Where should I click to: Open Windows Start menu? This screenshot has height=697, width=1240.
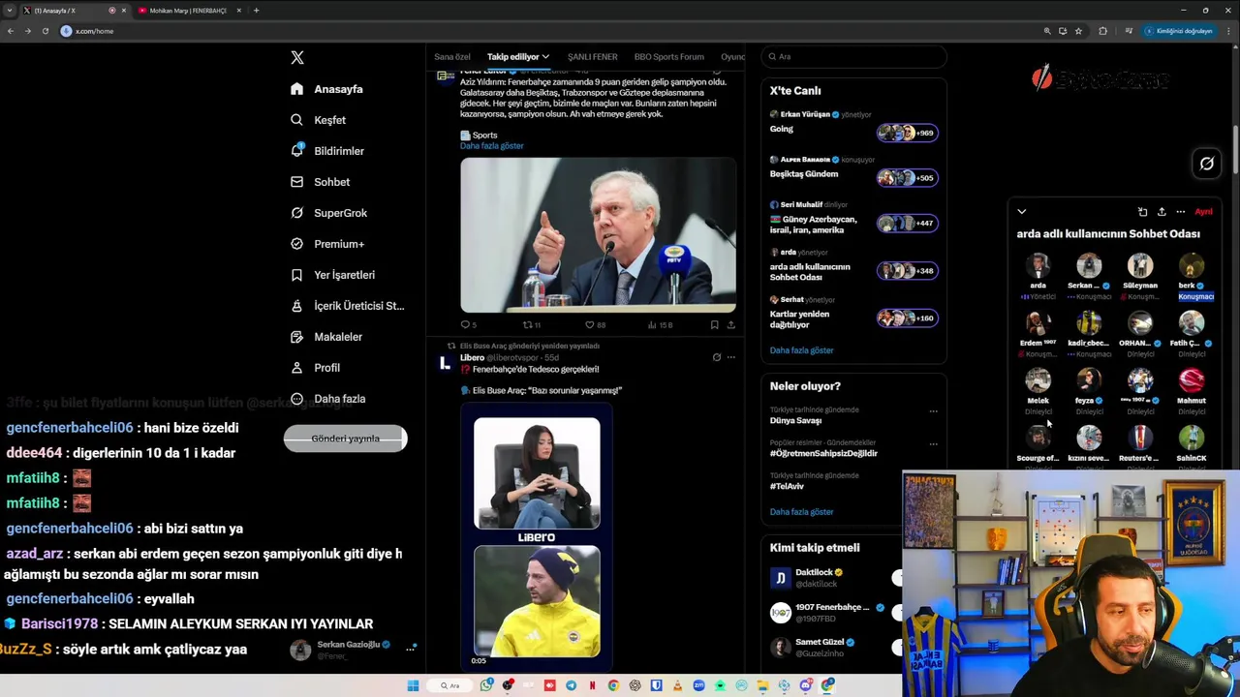click(413, 685)
